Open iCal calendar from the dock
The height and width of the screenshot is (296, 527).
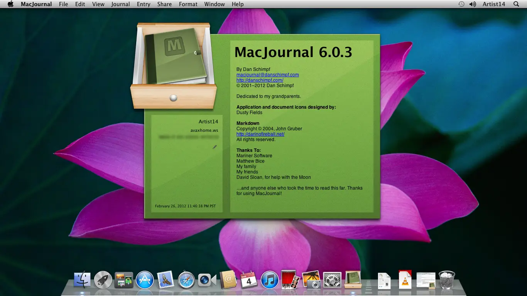[x=249, y=280]
